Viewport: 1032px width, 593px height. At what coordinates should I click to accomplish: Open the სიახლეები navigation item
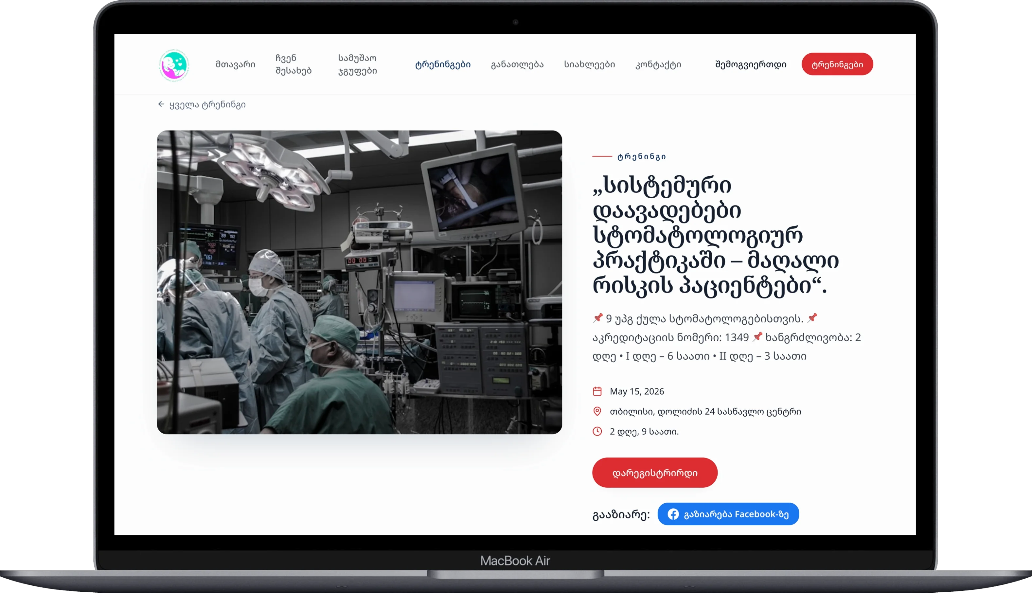tap(589, 64)
